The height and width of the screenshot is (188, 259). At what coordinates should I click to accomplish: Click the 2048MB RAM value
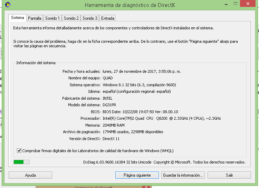point(114,125)
